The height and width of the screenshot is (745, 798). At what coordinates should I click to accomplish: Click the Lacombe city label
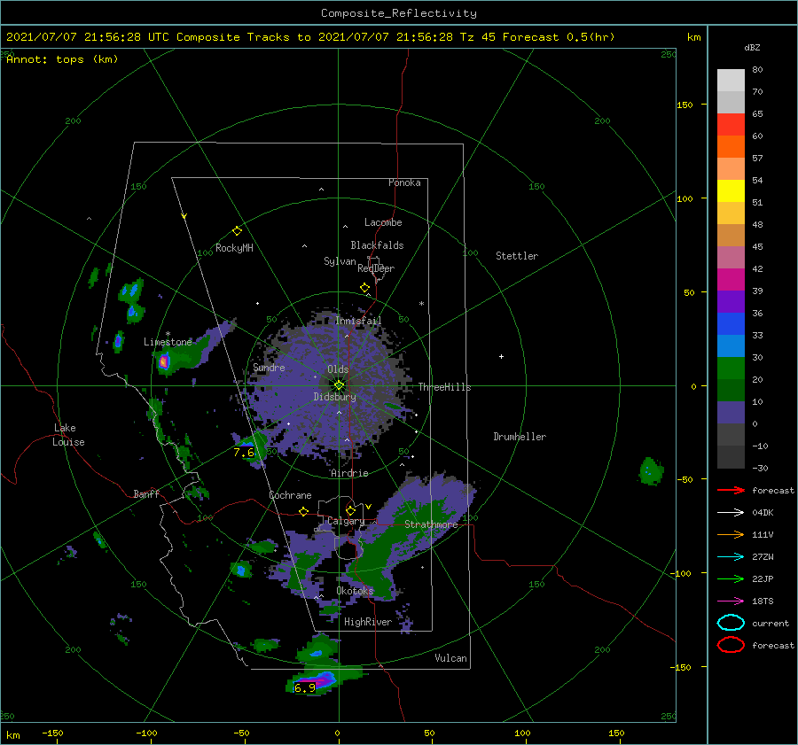pos(383,222)
